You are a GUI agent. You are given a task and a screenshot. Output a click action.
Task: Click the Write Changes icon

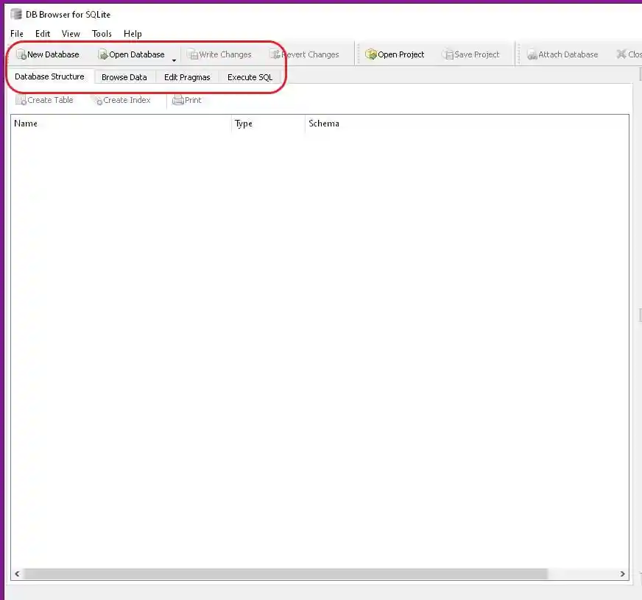[x=192, y=54]
